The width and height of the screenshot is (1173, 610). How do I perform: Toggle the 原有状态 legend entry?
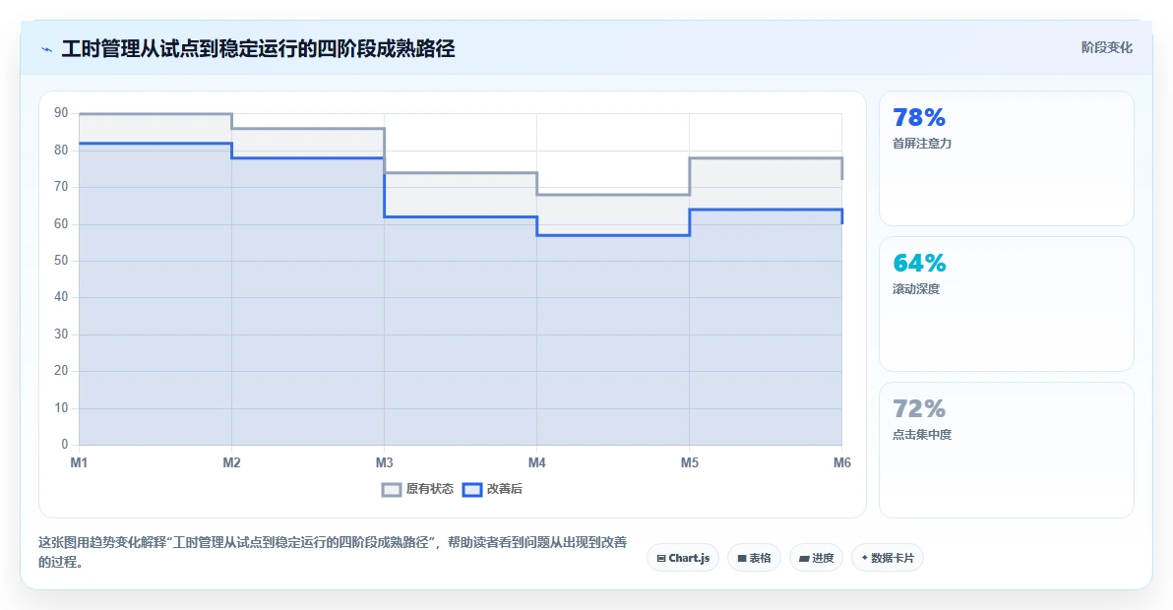pyautogui.click(x=417, y=489)
